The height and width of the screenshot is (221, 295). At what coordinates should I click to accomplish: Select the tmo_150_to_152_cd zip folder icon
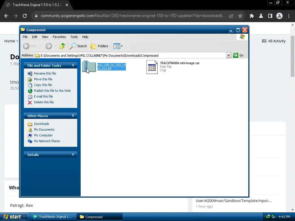click(89, 66)
